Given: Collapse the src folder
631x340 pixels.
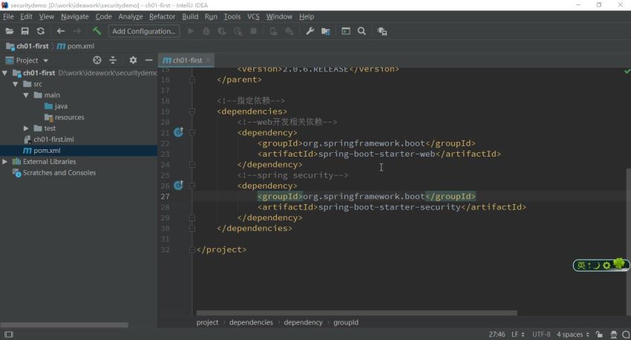Looking at the screenshot, I should pyautogui.click(x=16, y=84).
